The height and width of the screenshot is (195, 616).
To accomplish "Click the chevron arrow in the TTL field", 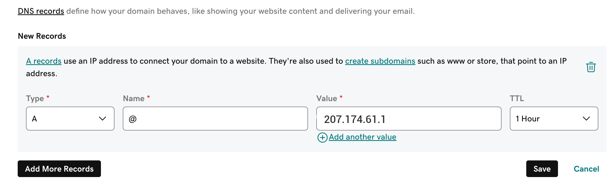I will point(586,119).
